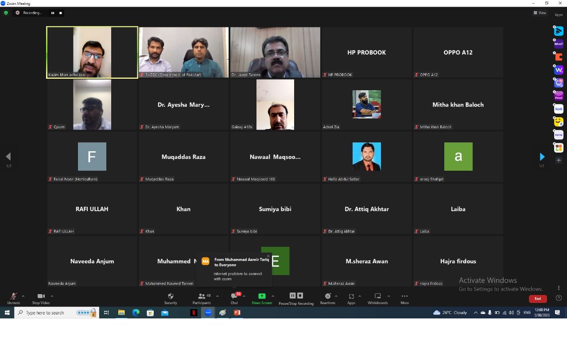This screenshot has height=337, width=567.
Task: Go to next page of participants
Action: [x=542, y=157]
